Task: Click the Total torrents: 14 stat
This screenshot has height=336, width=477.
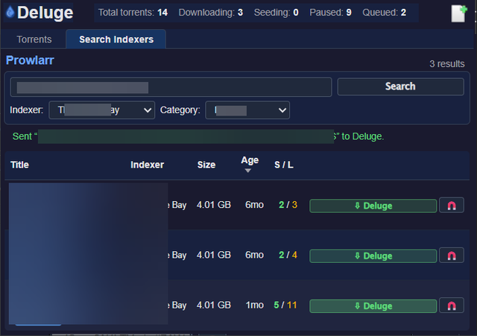Action: (x=133, y=13)
